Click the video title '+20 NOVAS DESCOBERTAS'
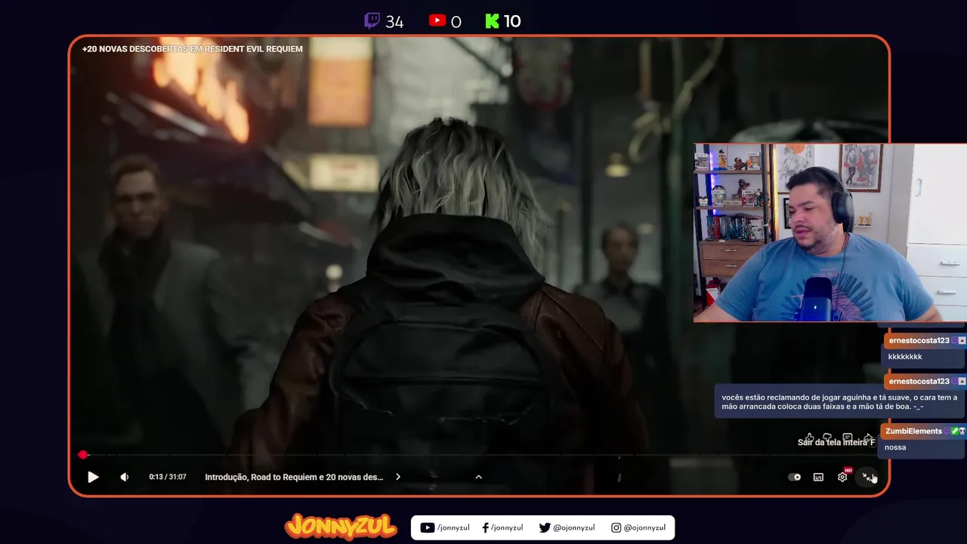Image resolution: width=967 pixels, height=544 pixels. point(192,49)
